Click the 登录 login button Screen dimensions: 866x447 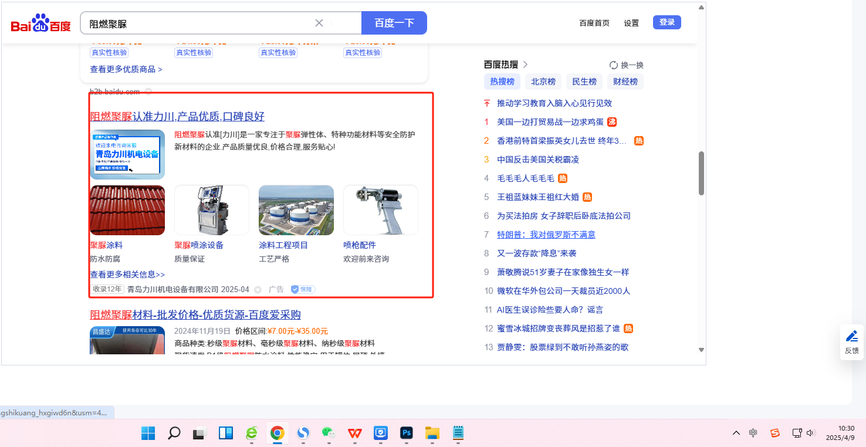pos(667,22)
